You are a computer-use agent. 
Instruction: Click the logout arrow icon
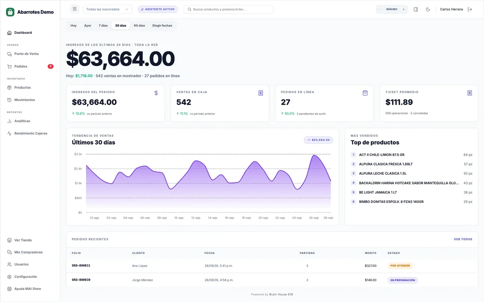point(470,9)
